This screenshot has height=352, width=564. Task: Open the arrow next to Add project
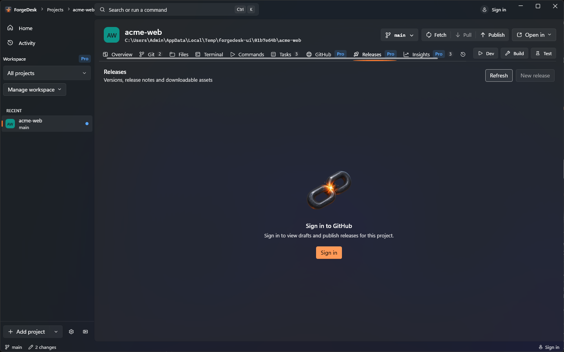[56, 332]
